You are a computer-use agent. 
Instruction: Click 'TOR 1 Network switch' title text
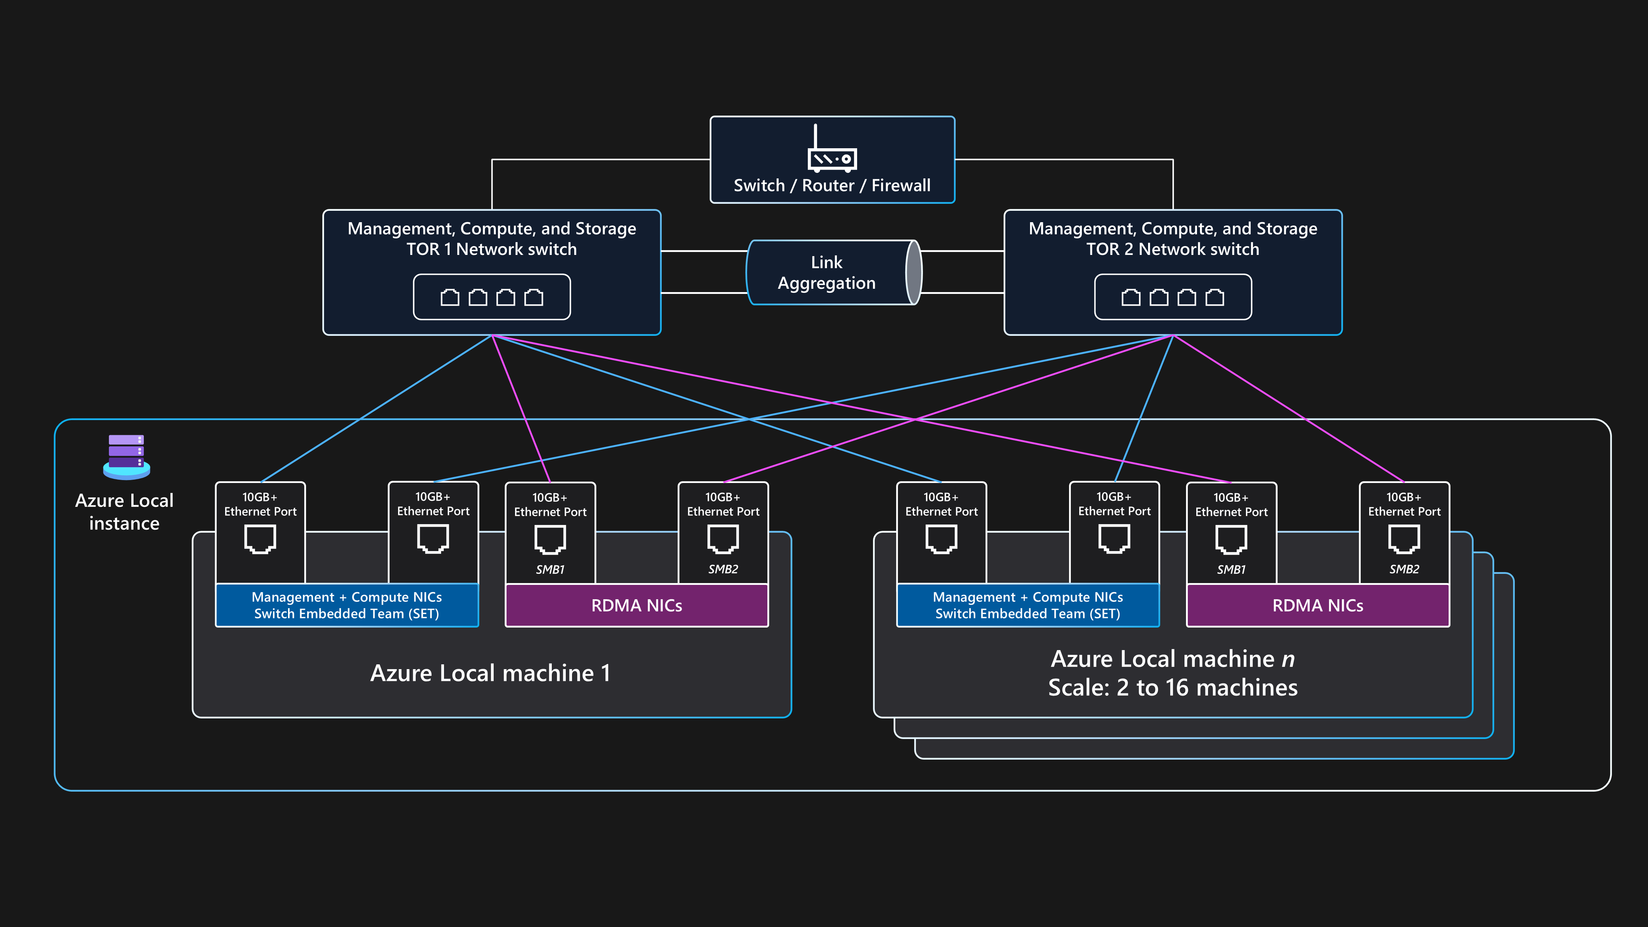[491, 249]
